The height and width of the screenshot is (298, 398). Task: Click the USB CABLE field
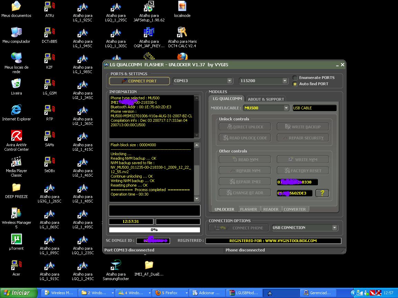(314, 108)
